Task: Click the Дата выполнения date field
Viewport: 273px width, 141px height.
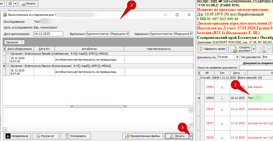Action: point(48,34)
